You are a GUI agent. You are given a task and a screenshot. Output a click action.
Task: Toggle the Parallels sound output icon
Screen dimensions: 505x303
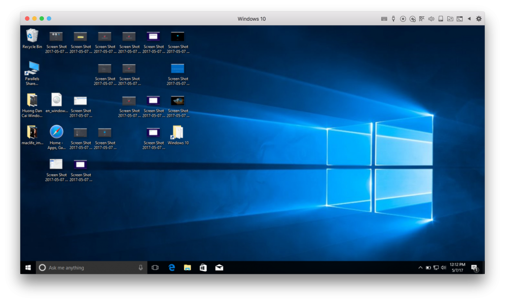[x=431, y=18]
